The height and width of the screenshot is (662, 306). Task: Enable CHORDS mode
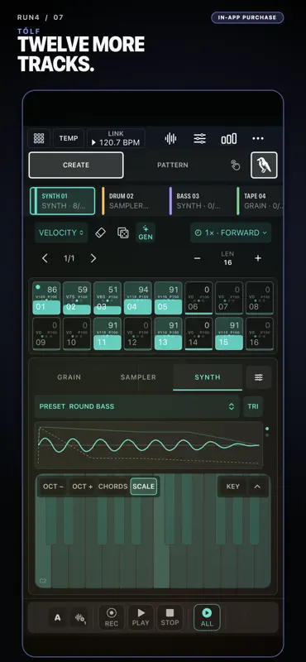(112, 487)
